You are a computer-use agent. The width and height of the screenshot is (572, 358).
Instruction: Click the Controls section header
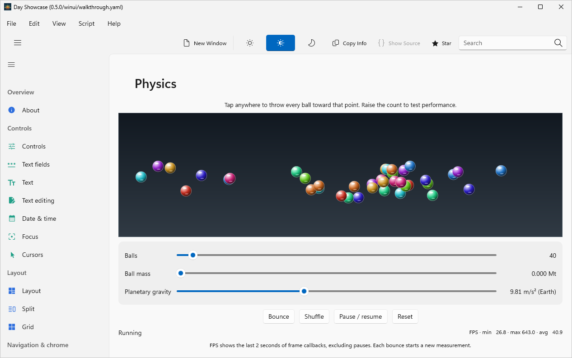(x=19, y=128)
